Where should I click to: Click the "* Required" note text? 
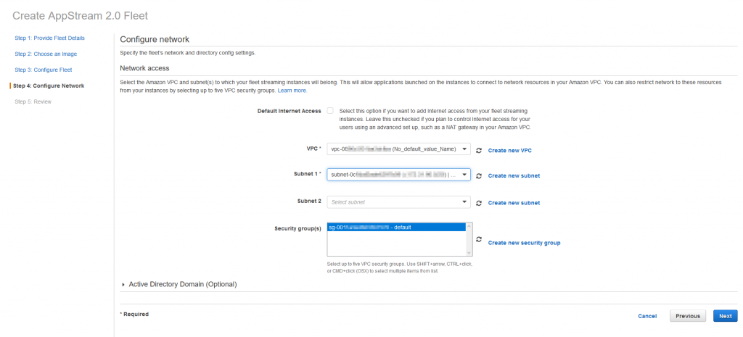(134, 314)
